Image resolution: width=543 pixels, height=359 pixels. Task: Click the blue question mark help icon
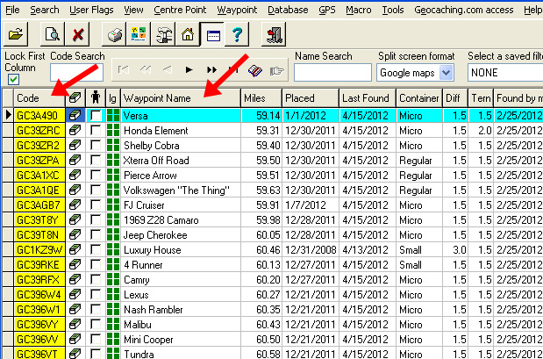[237, 34]
